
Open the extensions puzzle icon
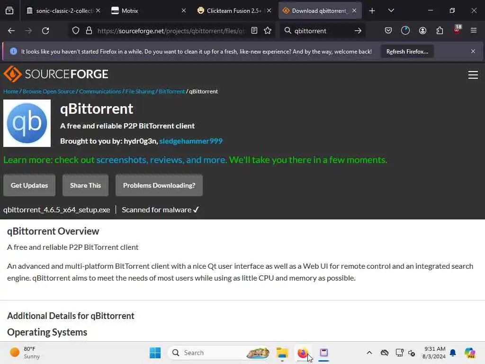(440, 31)
